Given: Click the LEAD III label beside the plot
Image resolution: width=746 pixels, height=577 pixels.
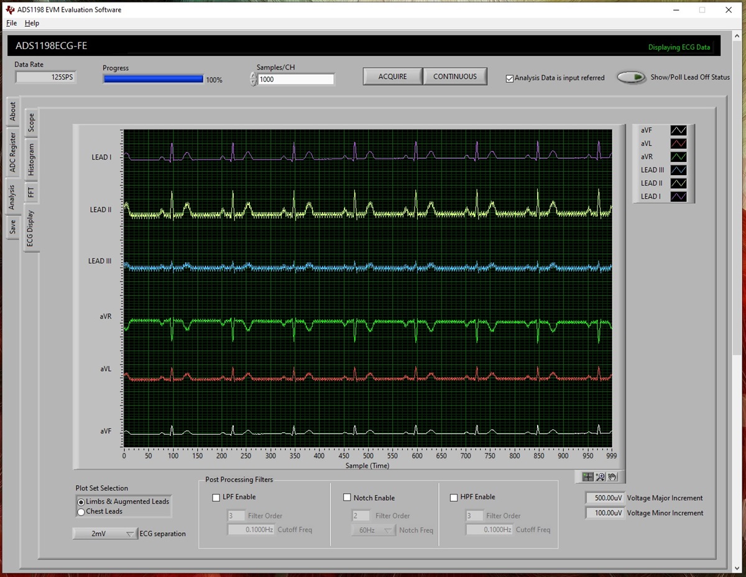Looking at the screenshot, I should [100, 261].
